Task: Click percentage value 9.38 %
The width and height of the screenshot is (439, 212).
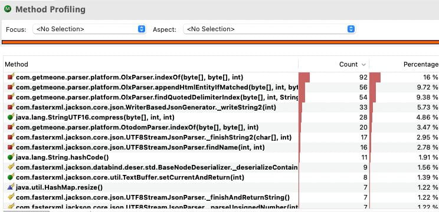Action: (x=427, y=97)
